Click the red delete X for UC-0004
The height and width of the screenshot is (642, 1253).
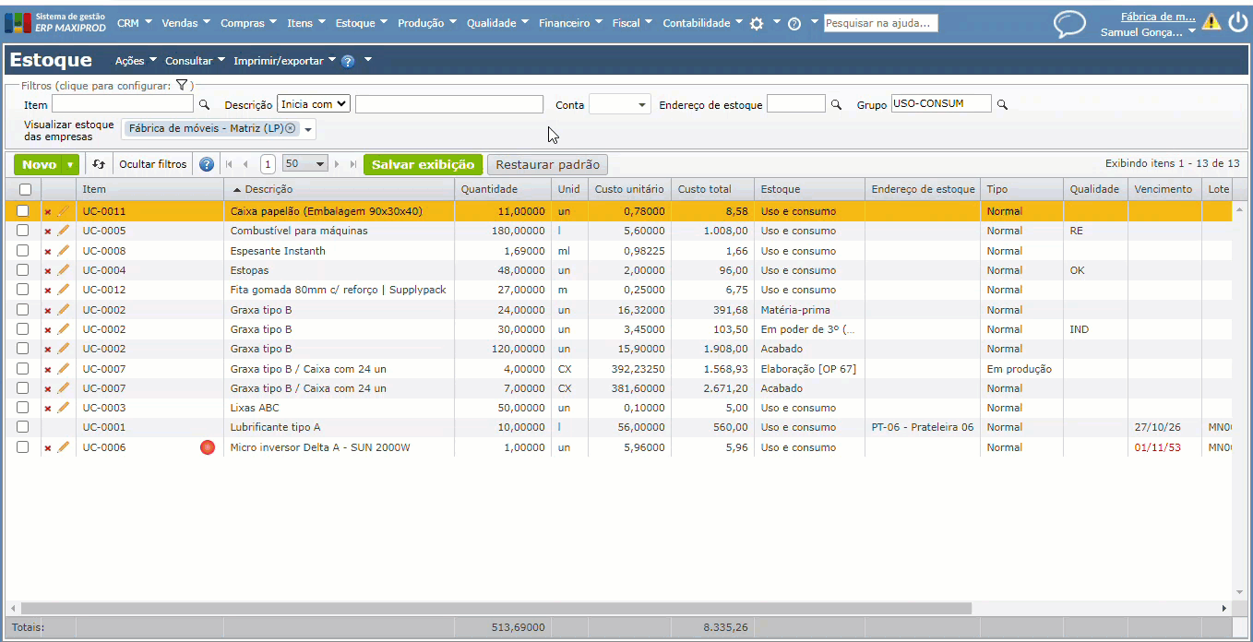coord(48,271)
